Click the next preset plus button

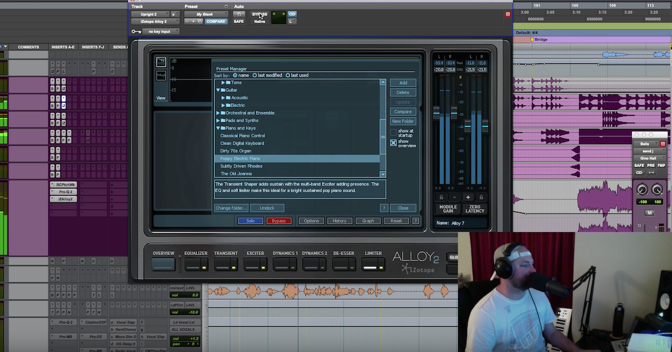tap(193, 21)
